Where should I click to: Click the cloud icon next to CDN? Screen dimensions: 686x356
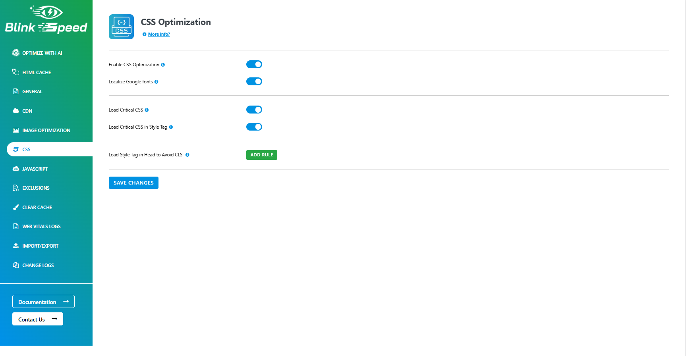tap(15, 111)
